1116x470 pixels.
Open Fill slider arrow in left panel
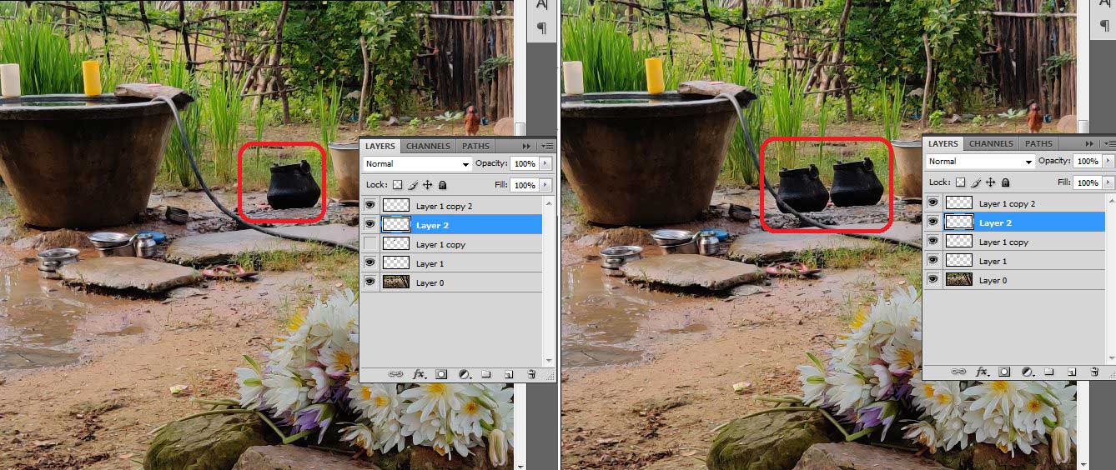click(545, 185)
